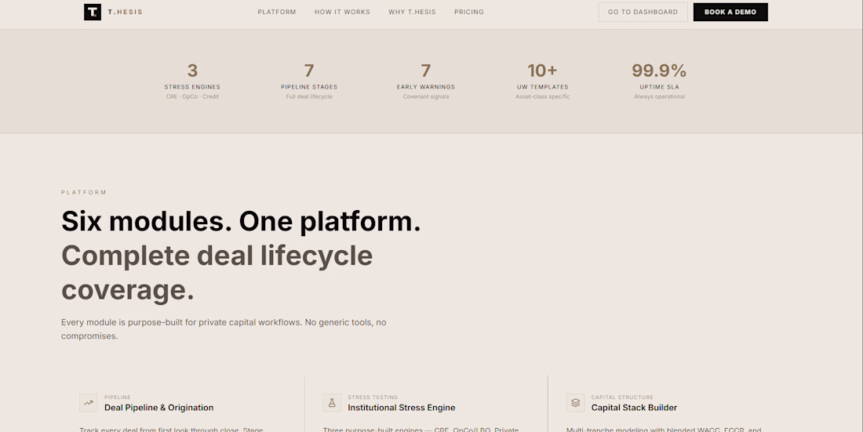This screenshot has width=863, height=432.
Task: Select the Institutional Stress Engine title
Action: tap(402, 408)
